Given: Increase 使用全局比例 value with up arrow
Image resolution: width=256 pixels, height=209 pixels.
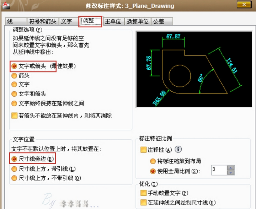Looking at the screenshot, I should (231, 167).
